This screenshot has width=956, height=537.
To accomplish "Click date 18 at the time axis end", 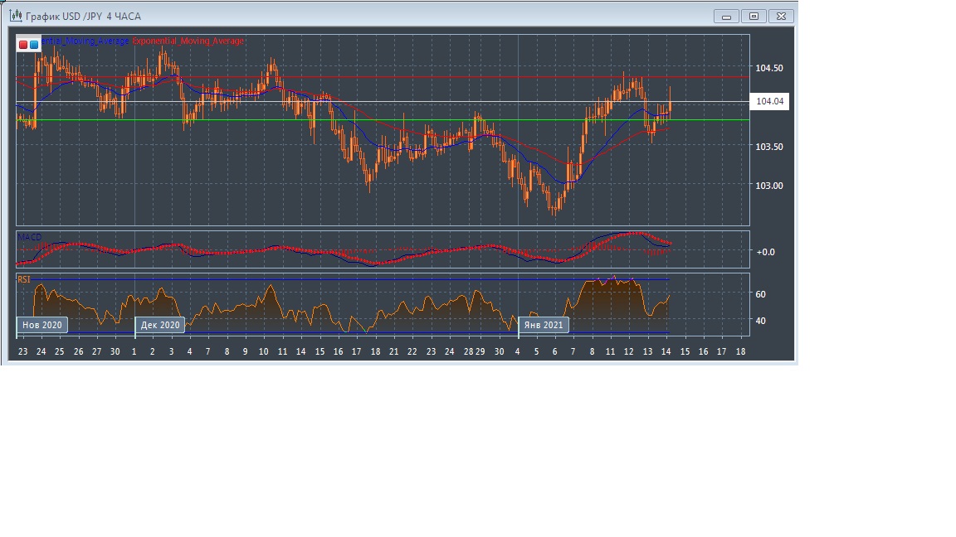I will pyautogui.click(x=740, y=351).
